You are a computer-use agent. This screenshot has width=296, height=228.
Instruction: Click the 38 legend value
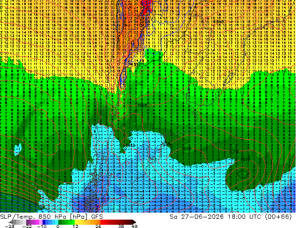click(x=121, y=226)
